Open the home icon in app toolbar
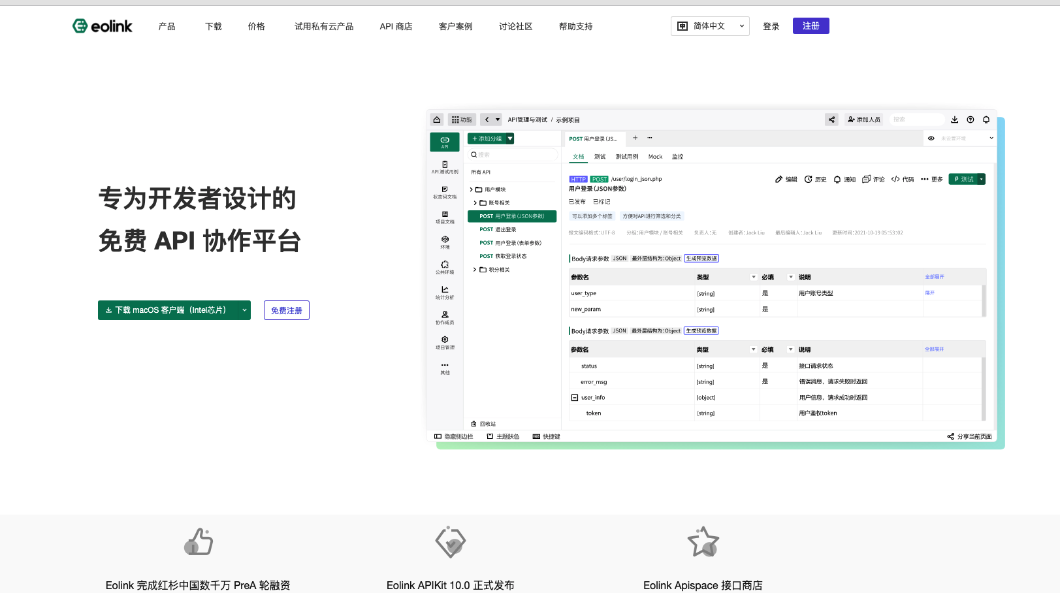 pyautogui.click(x=437, y=120)
